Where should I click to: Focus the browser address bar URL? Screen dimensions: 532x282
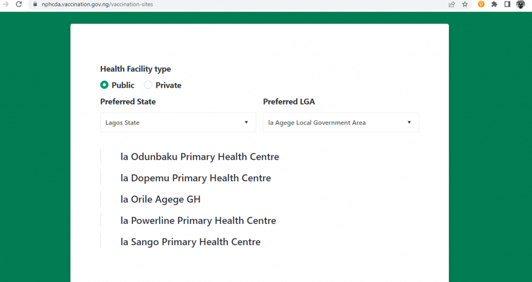pos(97,4)
